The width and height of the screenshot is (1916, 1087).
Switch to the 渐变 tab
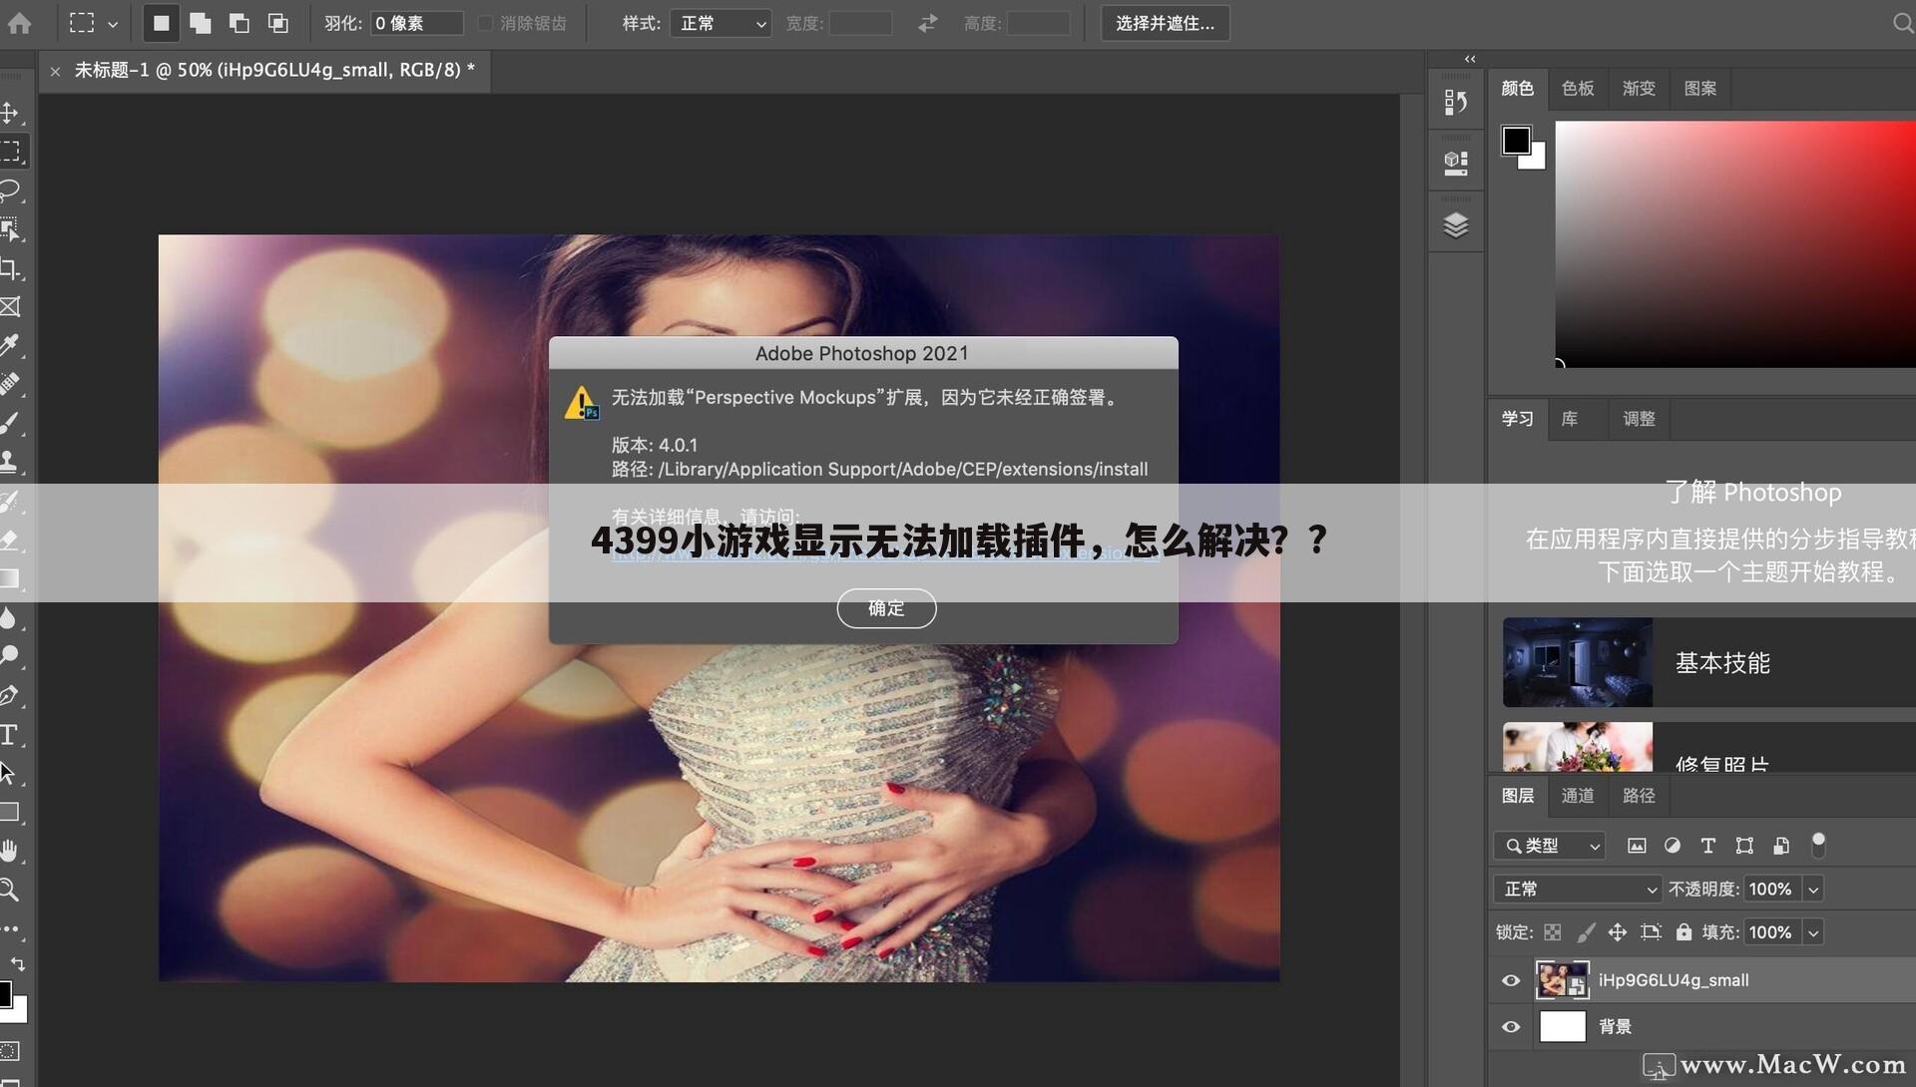click(x=1639, y=89)
